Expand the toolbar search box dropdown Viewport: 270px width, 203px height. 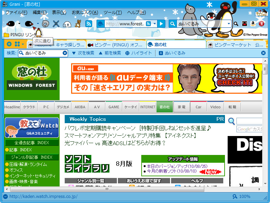[229, 24]
